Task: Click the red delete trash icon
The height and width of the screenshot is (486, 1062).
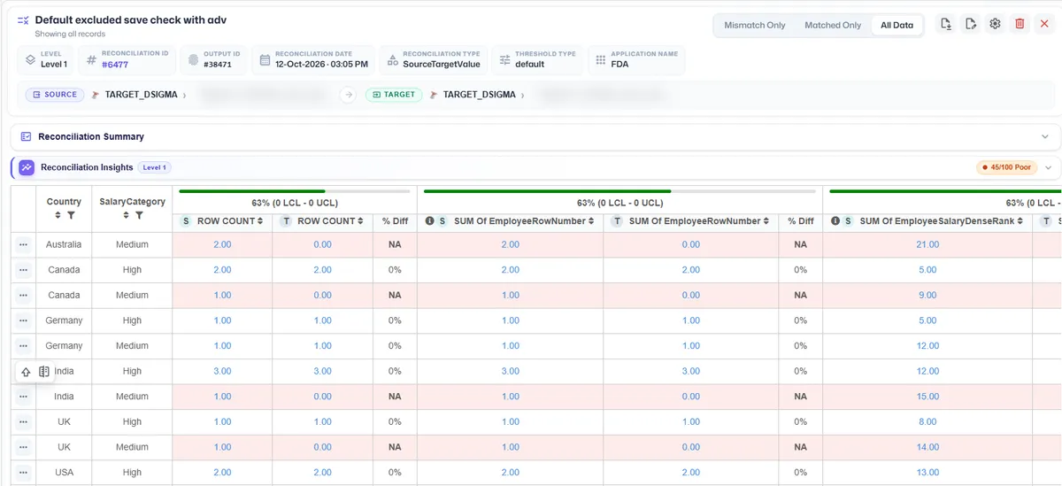Action: pyautogui.click(x=1020, y=24)
